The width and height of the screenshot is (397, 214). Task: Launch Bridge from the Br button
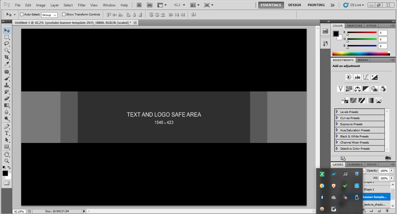tap(139, 5)
